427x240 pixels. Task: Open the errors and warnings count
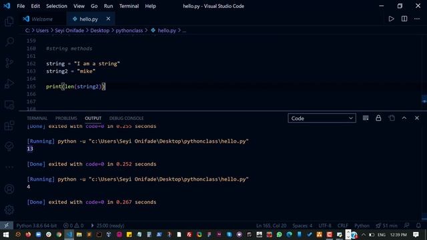click(73, 225)
